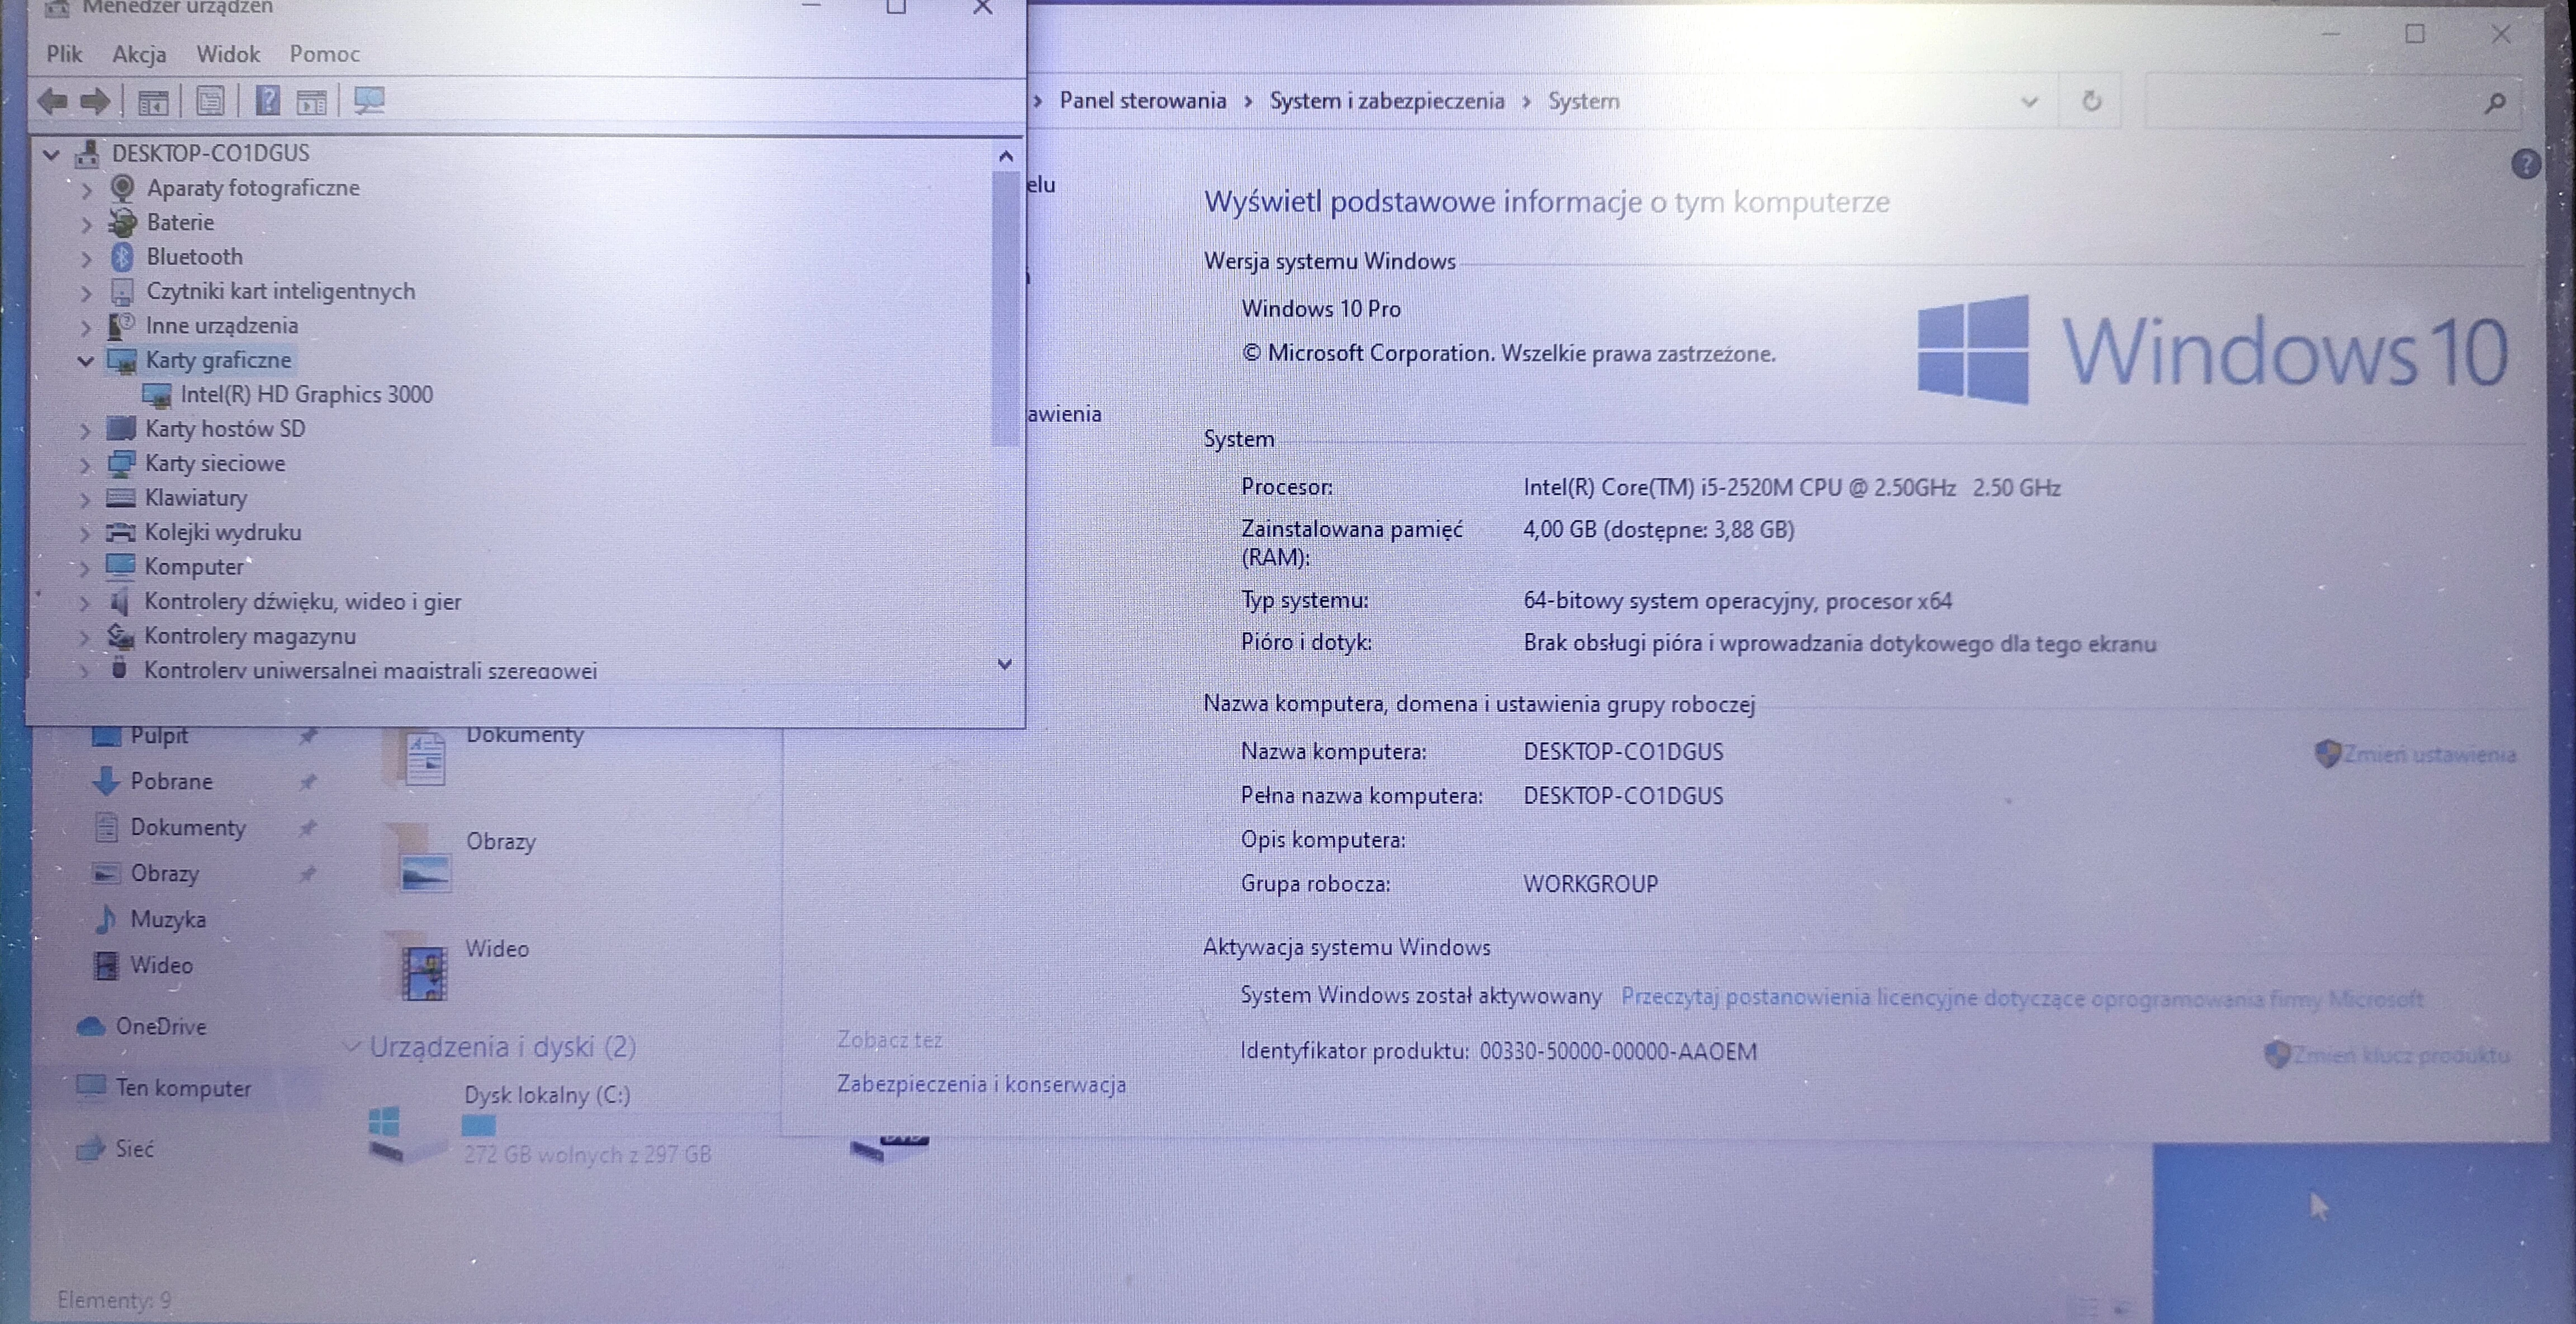
Task: Open the Pomoc menu
Action: click(x=324, y=54)
